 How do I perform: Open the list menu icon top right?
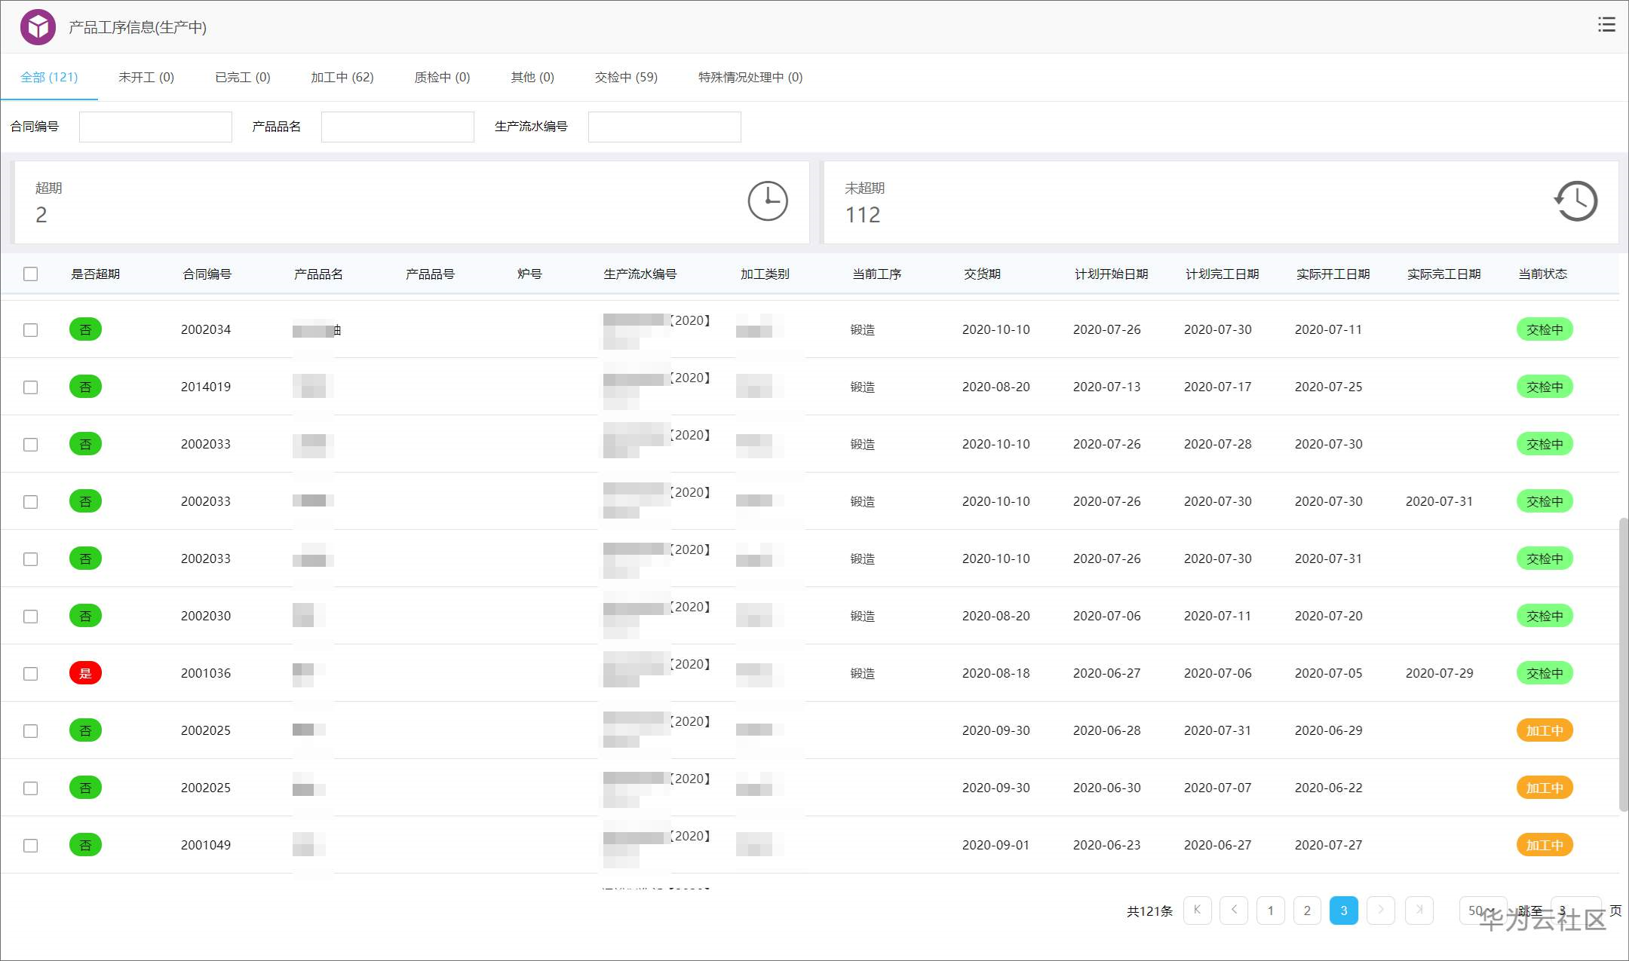coord(1606,25)
